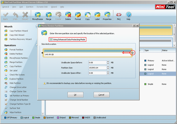This screenshot has height=124, width=177.
Task: Click the right resize handle of partition bar
Action: pos(132,53)
